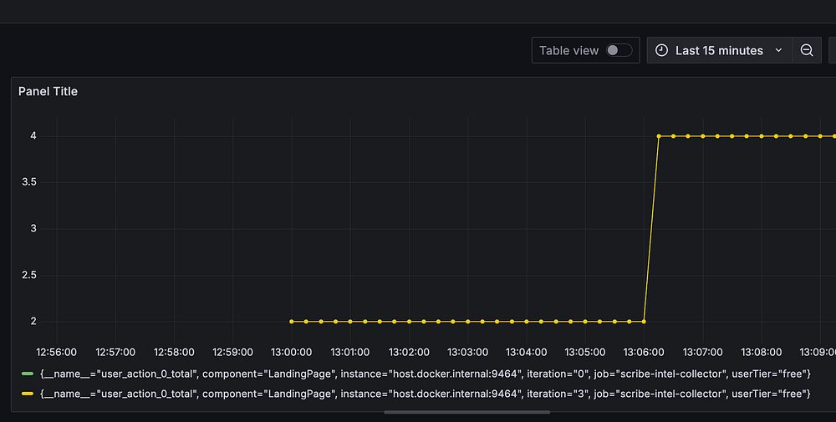Click the 4 label on the y-axis

click(32, 135)
